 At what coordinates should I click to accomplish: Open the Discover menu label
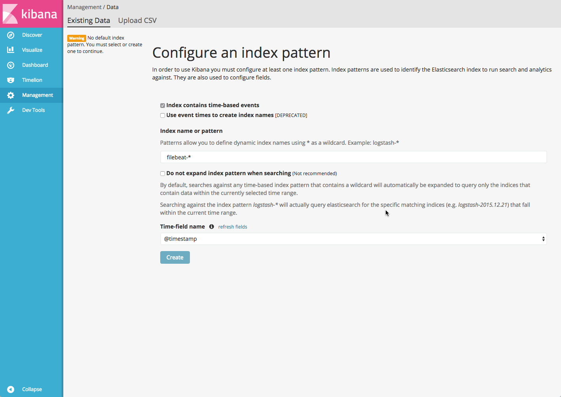click(32, 35)
